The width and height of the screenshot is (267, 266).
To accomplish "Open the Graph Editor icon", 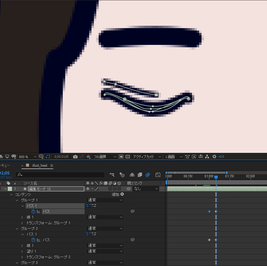I will [x=158, y=175].
